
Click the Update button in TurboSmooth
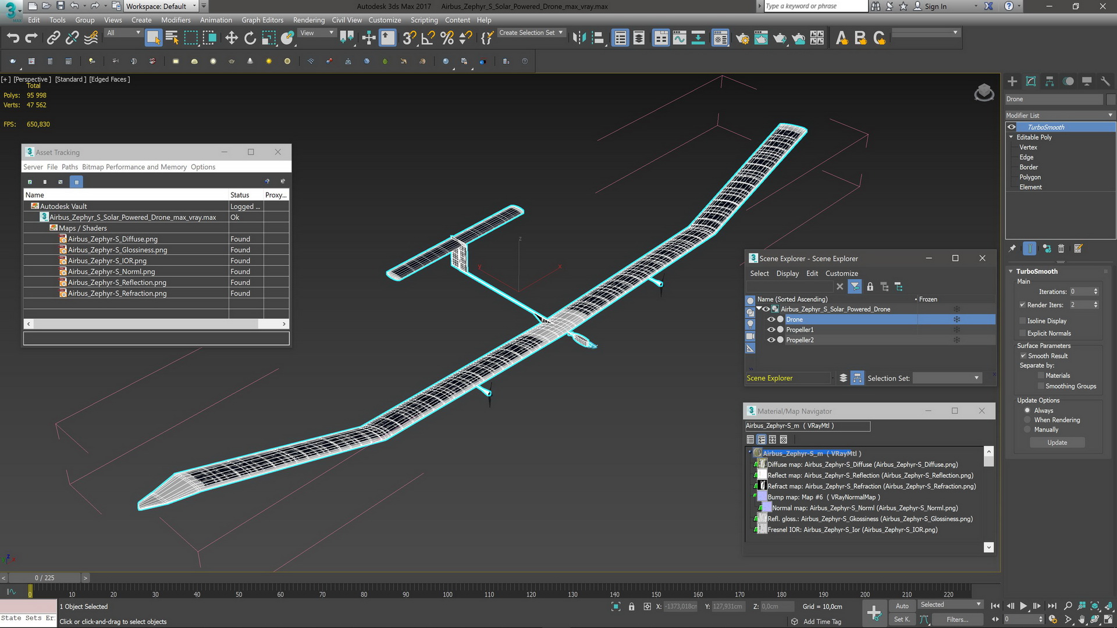[x=1057, y=443]
